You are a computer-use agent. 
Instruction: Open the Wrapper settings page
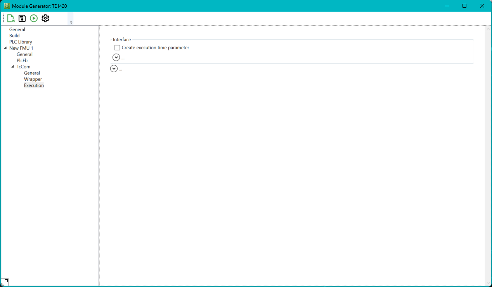pyautogui.click(x=33, y=79)
